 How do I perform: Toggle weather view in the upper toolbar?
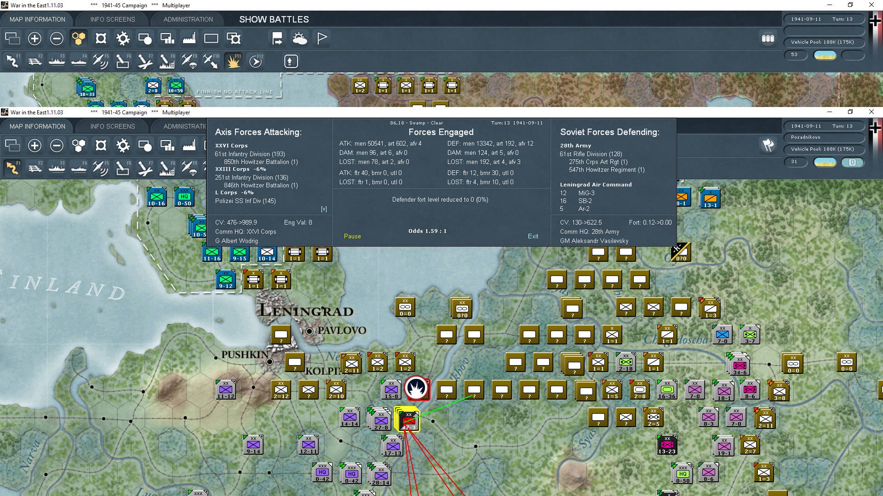[299, 39]
